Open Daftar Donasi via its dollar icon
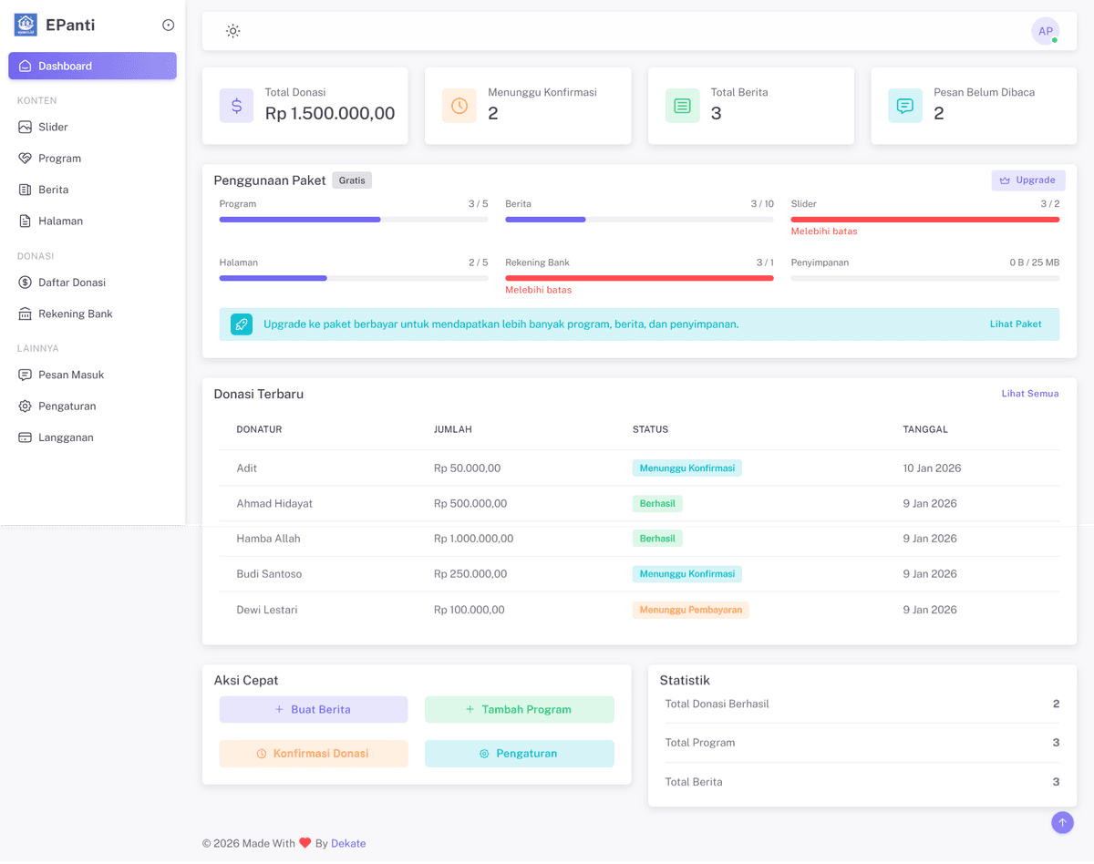 coord(26,283)
